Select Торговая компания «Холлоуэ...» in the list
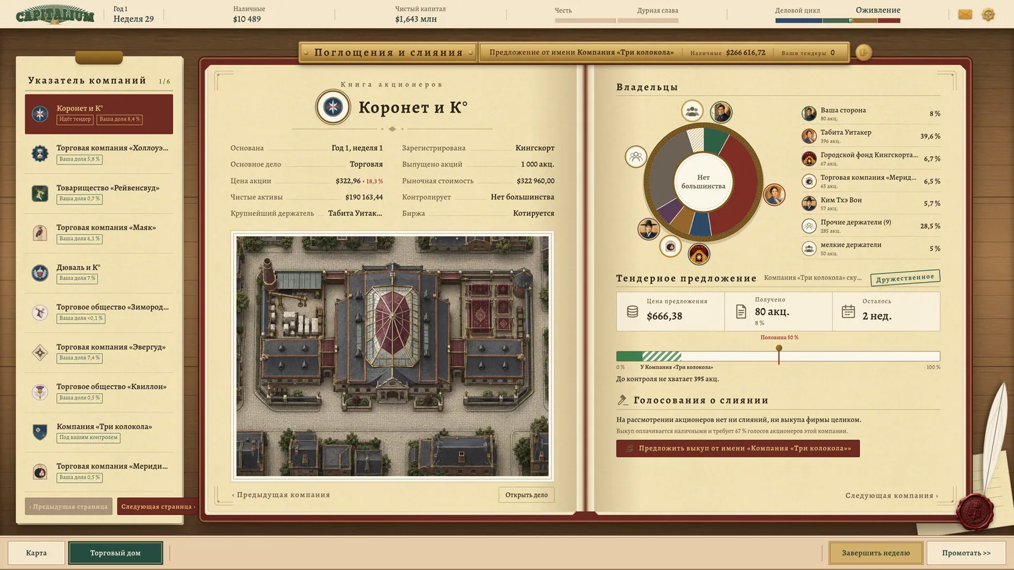1014x570 pixels. click(99, 153)
